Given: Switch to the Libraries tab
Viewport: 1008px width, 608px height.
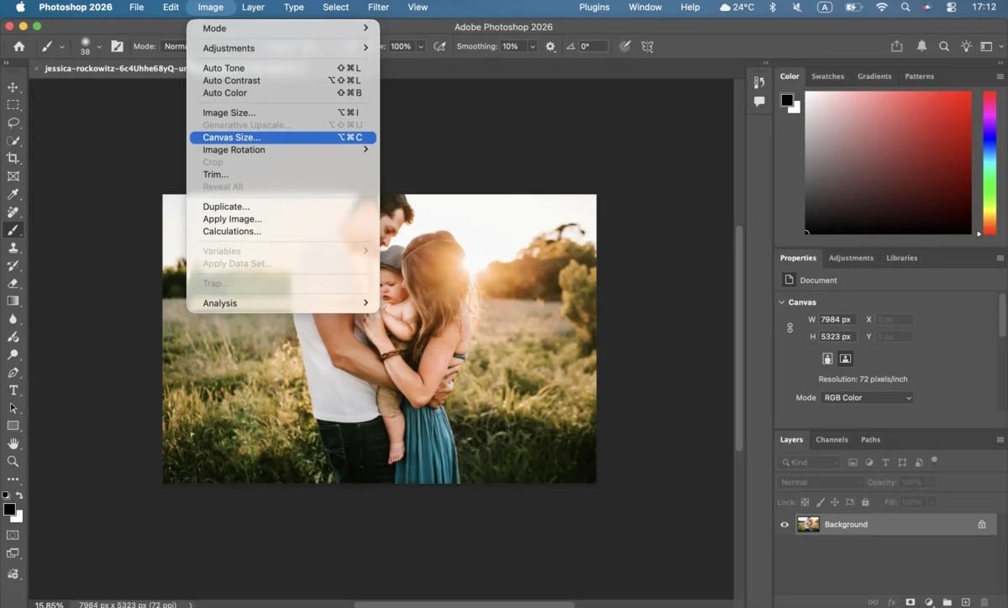Looking at the screenshot, I should coord(901,259).
